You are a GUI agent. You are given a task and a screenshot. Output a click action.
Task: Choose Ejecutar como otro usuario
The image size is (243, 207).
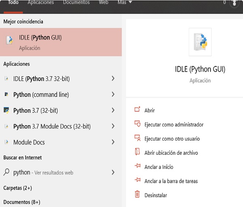(172, 139)
